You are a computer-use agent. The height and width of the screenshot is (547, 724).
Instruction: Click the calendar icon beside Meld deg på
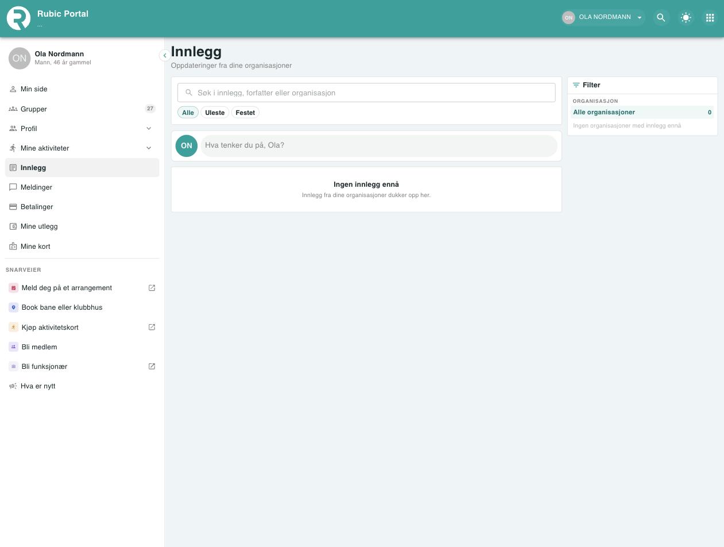(14, 288)
